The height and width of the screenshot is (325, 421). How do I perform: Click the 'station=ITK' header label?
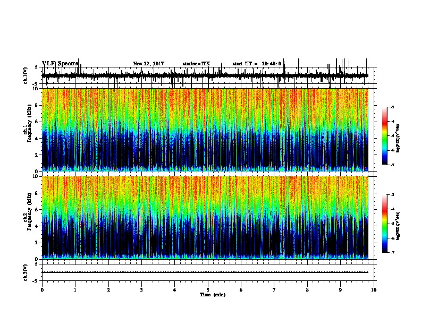tap(196, 64)
